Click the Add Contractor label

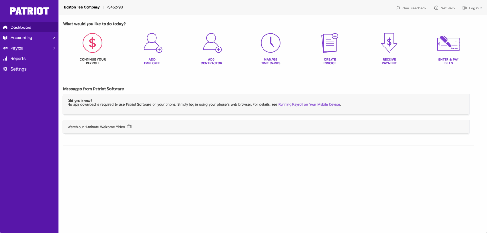(x=211, y=61)
